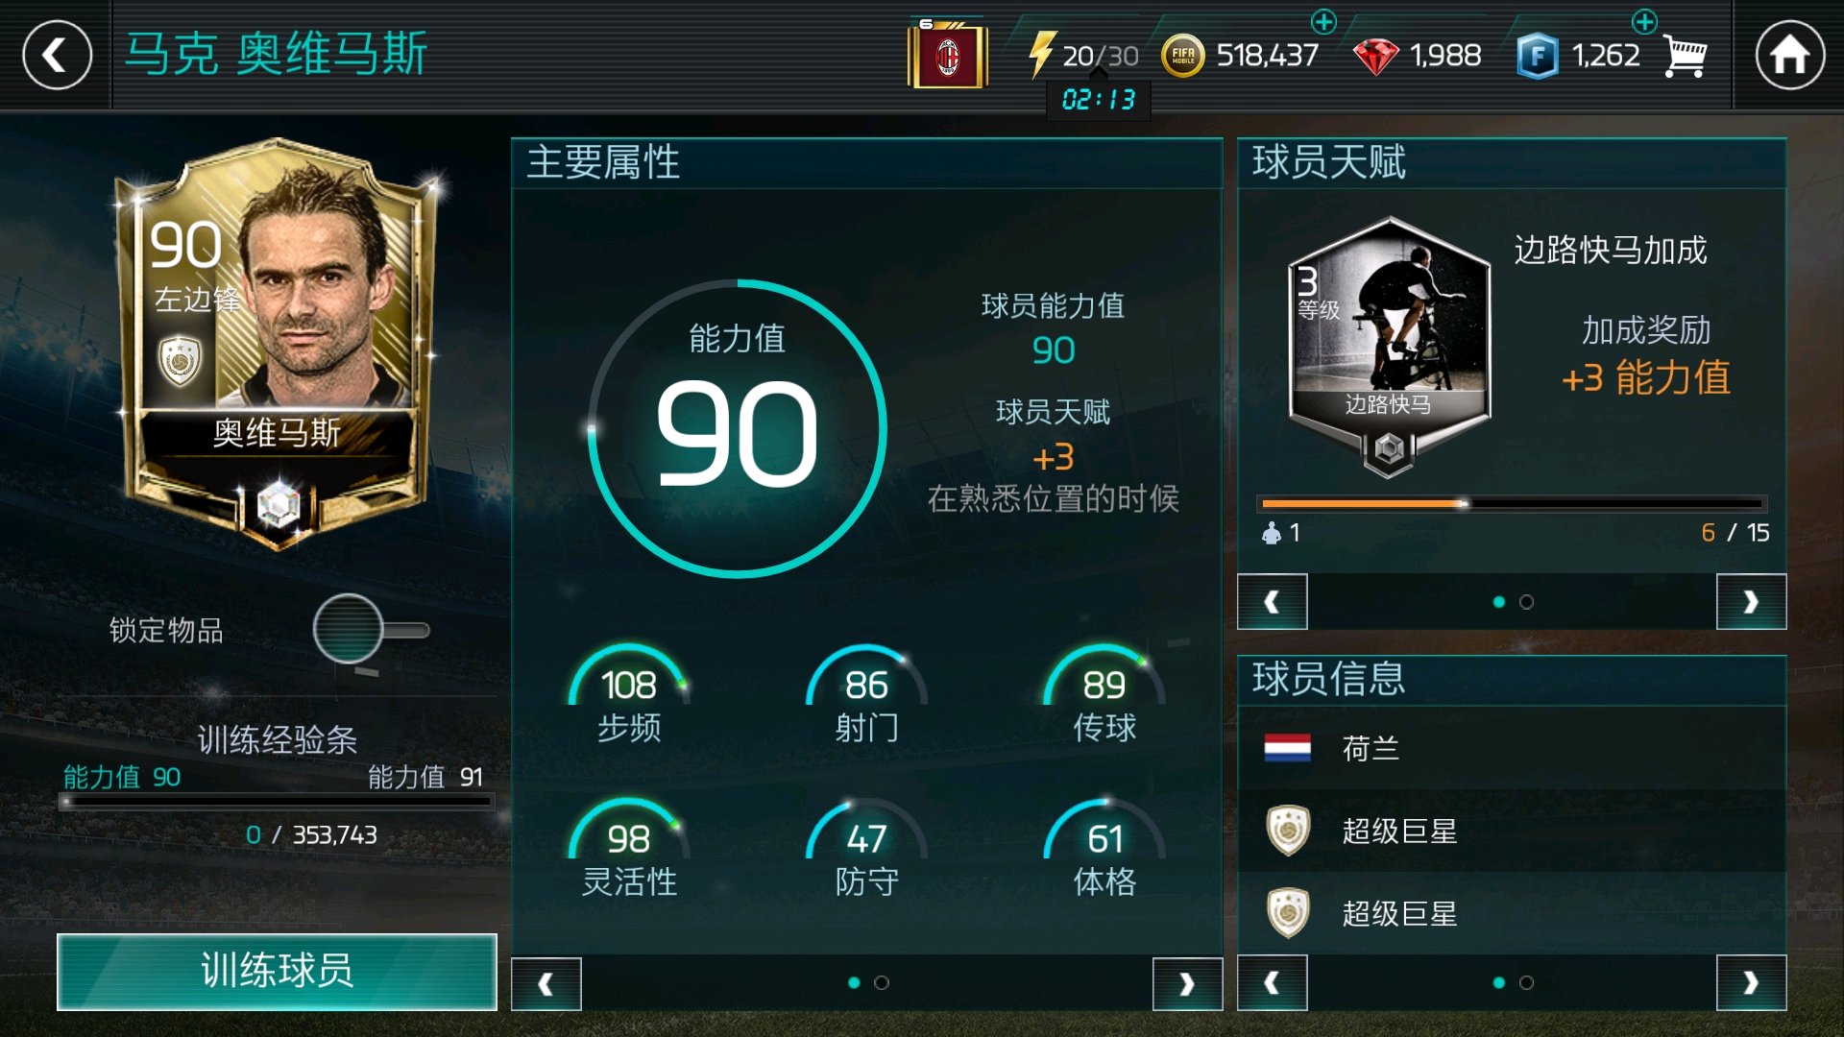Tap the energy lightning bolt icon
This screenshot has width=1844, height=1037.
coord(1041,55)
